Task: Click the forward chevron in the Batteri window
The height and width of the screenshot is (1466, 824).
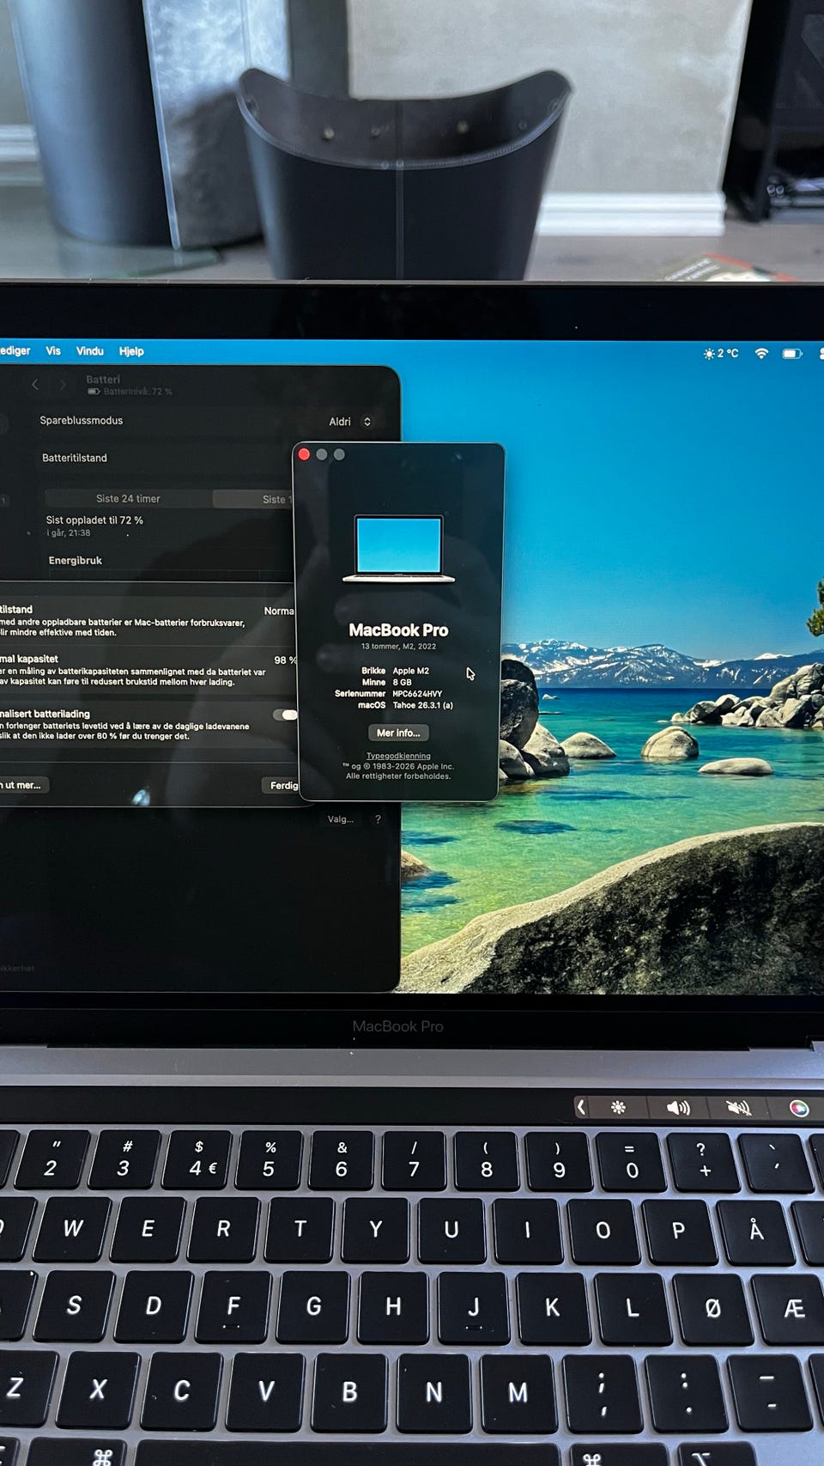Action: click(63, 385)
